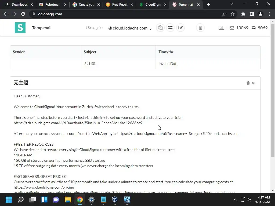The height and width of the screenshot is (206, 275).
Task: Click envelope icon beside 13069
Action: (232, 28)
